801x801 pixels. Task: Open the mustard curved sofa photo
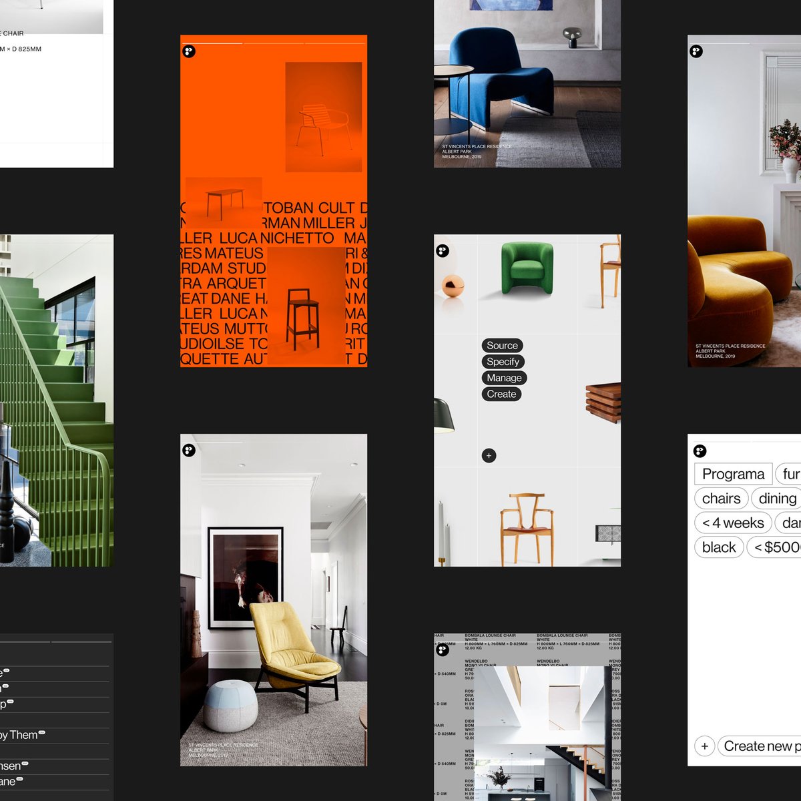[x=744, y=200]
